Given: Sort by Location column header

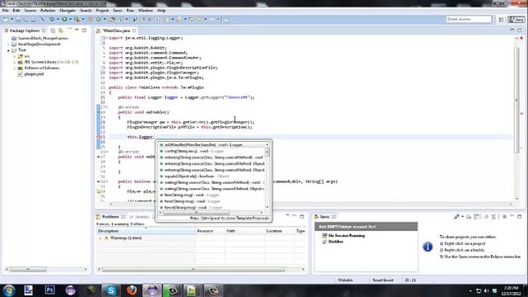Looking at the screenshot, I should [279, 231].
